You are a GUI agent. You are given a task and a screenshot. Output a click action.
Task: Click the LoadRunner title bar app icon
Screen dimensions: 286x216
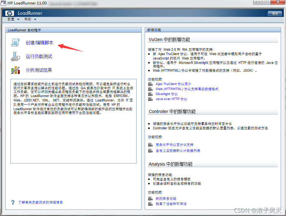pyautogui.click(x=3, y=3)
